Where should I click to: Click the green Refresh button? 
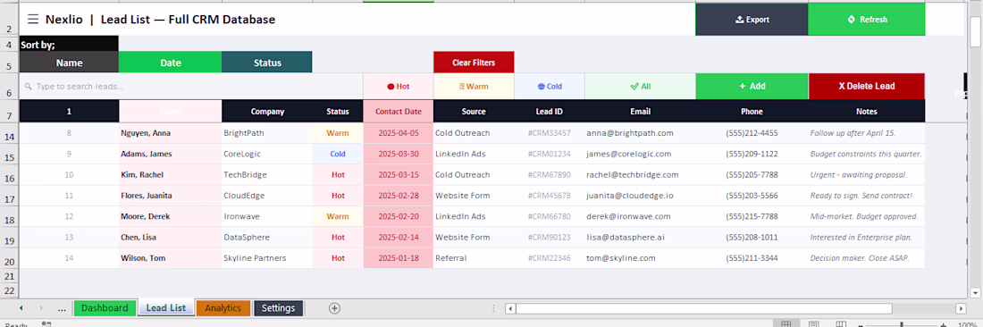867,20
